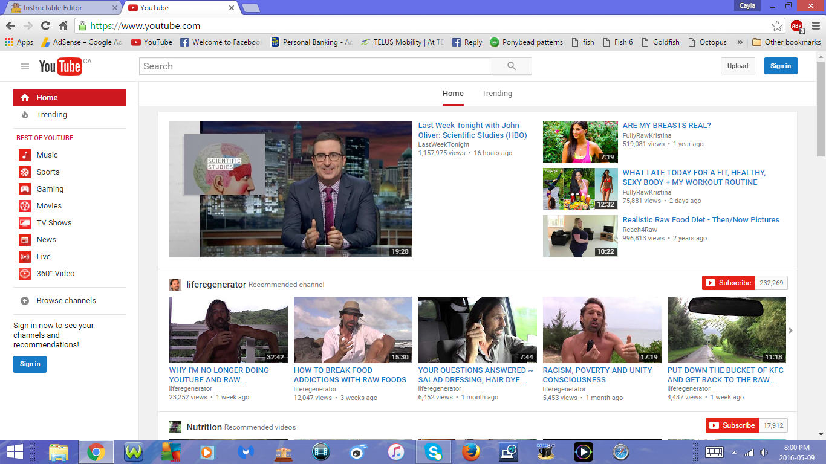
Task: Open the Adblock Plus extension icon
Action: tap(797, 26)
